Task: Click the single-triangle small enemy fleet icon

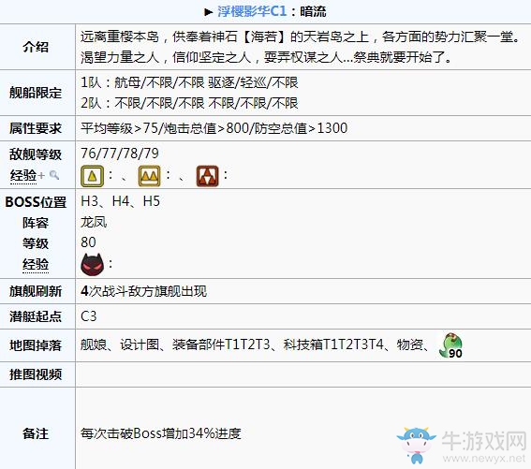Action: 92,176
